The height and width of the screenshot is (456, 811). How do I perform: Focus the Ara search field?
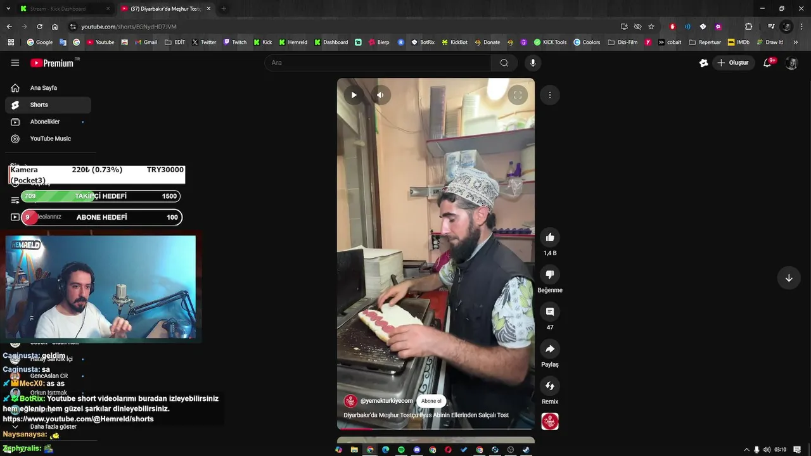(x=378, y=63)
